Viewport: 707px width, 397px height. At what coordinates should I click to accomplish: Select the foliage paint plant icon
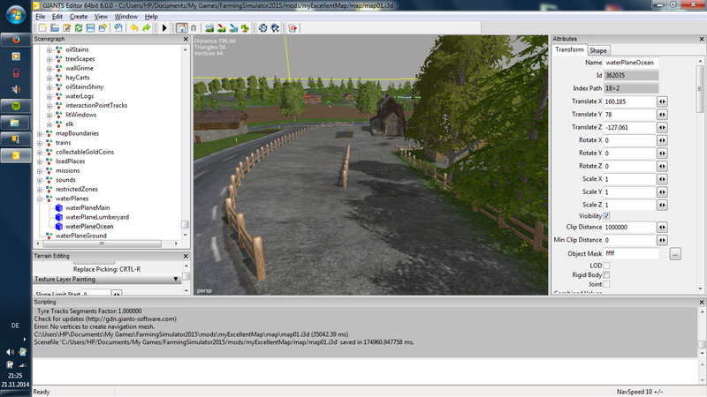pyautogui.click(x=245, y=28)
